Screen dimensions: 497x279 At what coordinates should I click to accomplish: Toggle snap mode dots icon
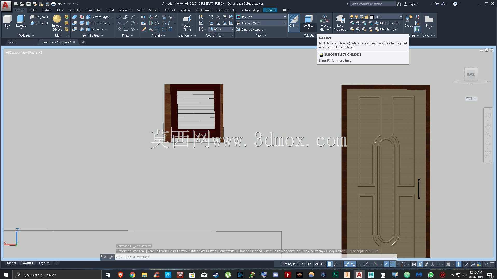point(336,264)
